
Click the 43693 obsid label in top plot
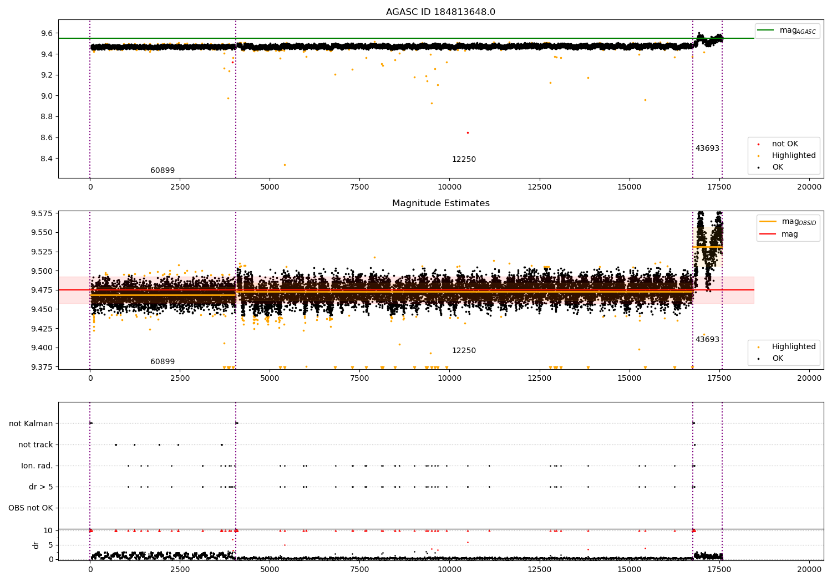tap(707, 149)
